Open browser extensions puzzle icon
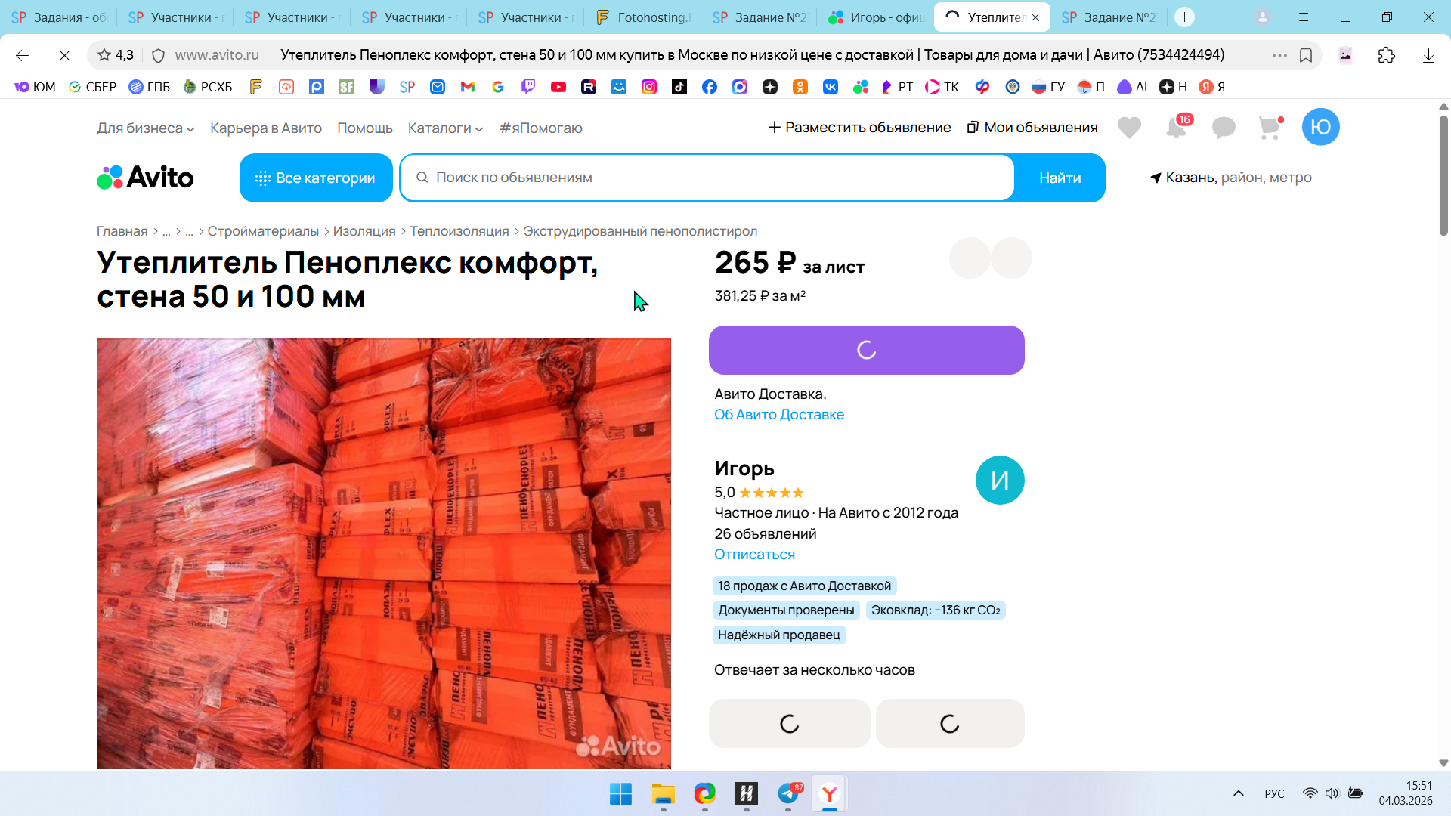The width and height of the screenshot is (1451, 816). 1386,55
